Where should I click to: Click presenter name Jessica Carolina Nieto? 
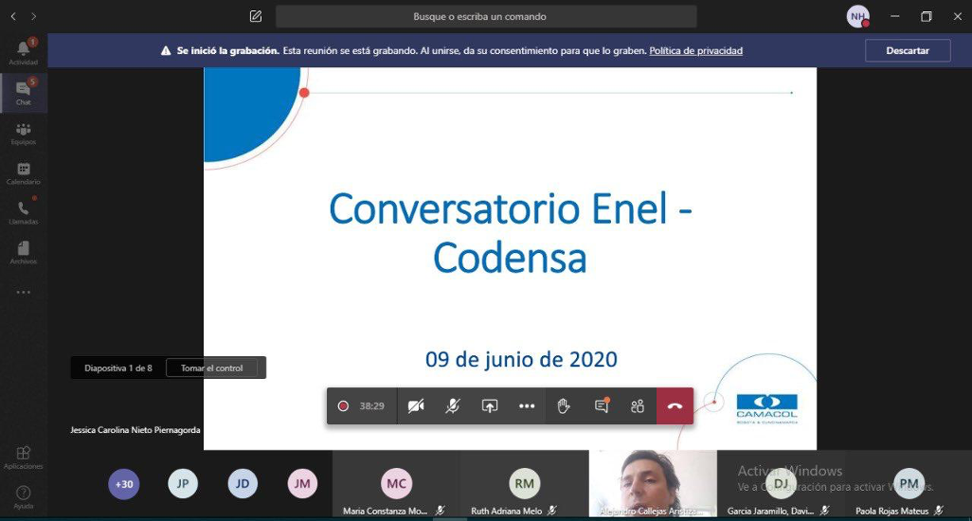point(135,430)
